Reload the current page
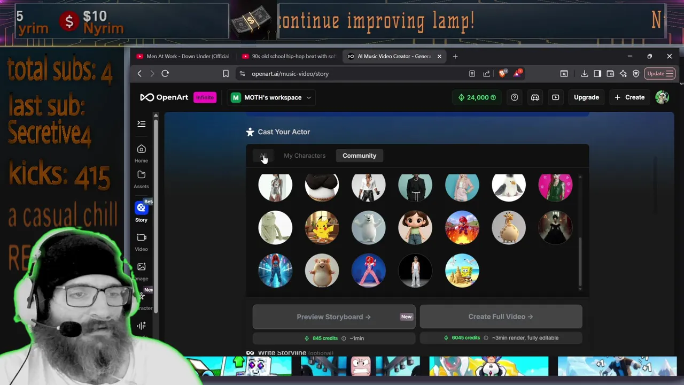 tap(165, 74)
